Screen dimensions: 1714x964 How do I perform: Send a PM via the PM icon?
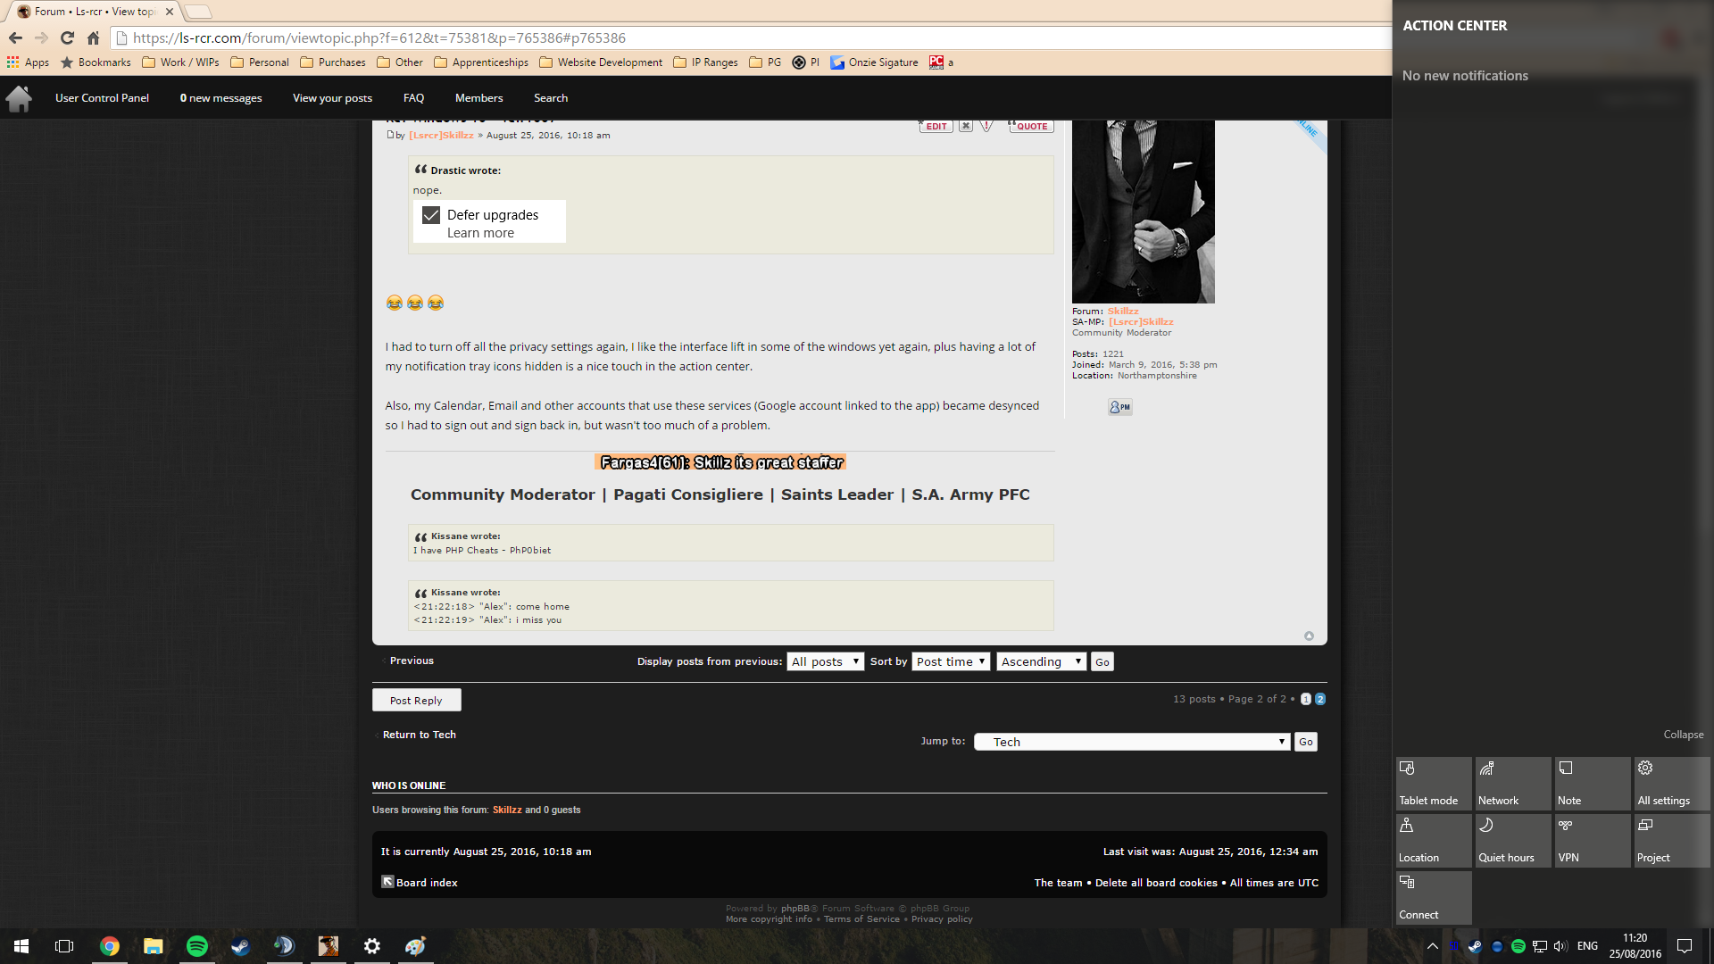pos(1119,407)
